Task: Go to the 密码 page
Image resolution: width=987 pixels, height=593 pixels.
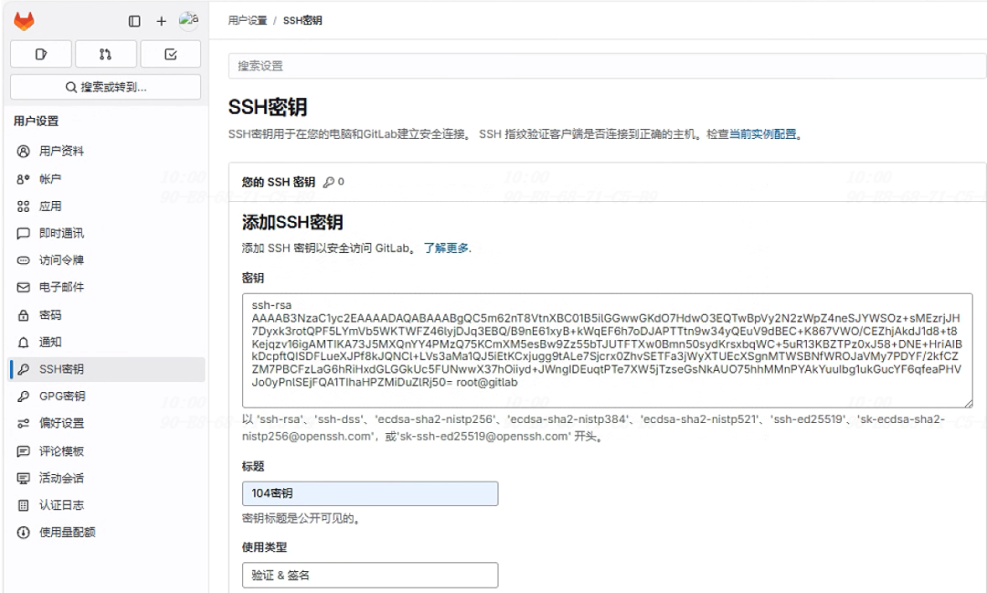Action: pyautogui.click(x=49, y=314)
